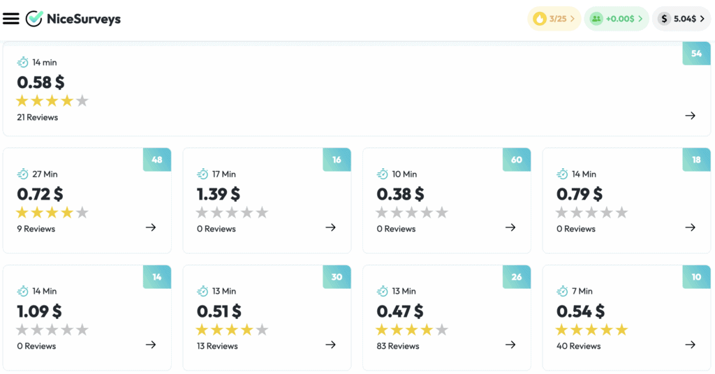Open the hamburger menu
715x374 pixels.
(11, 19)
